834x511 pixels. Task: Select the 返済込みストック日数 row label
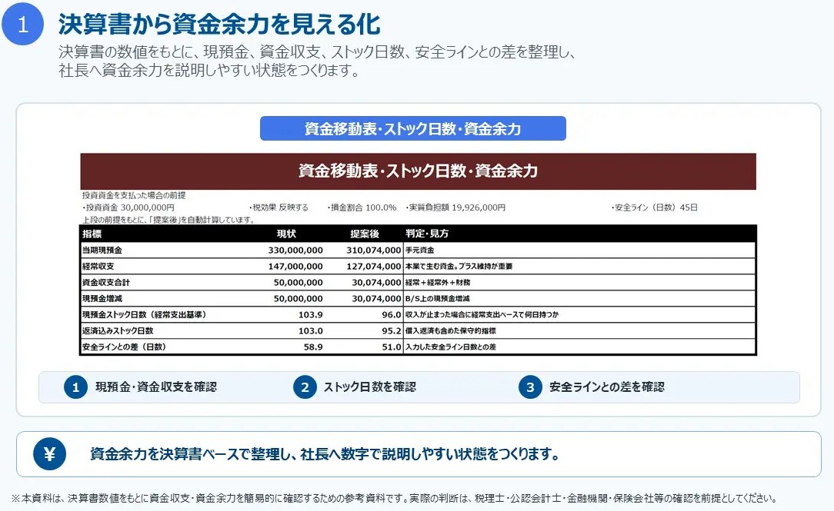[x=118, y=331]
